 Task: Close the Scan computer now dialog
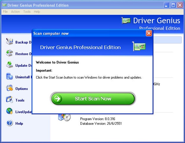tap(149, 33)
